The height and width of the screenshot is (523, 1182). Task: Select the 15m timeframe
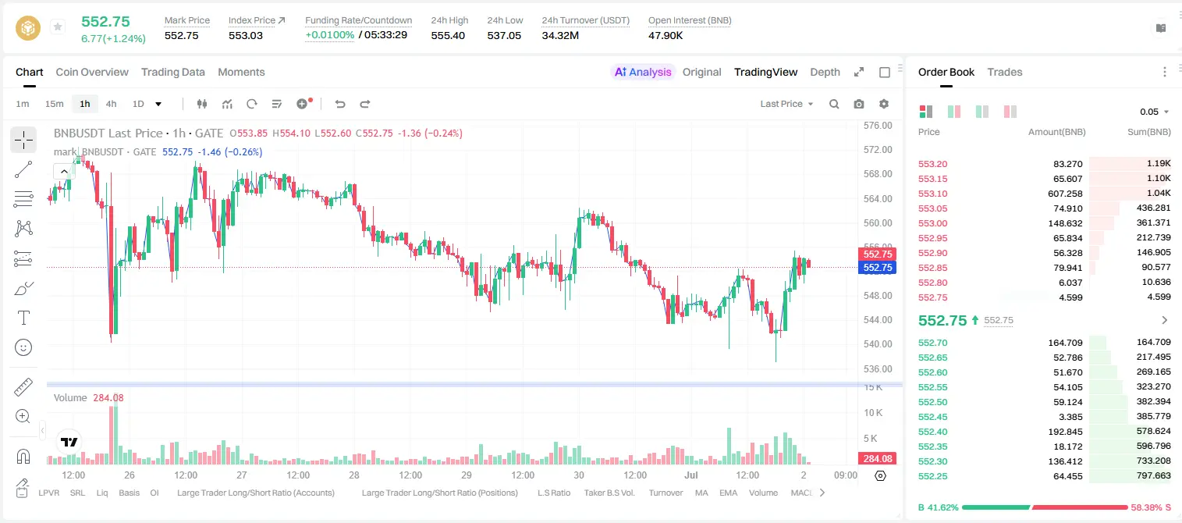pos(54,104)
